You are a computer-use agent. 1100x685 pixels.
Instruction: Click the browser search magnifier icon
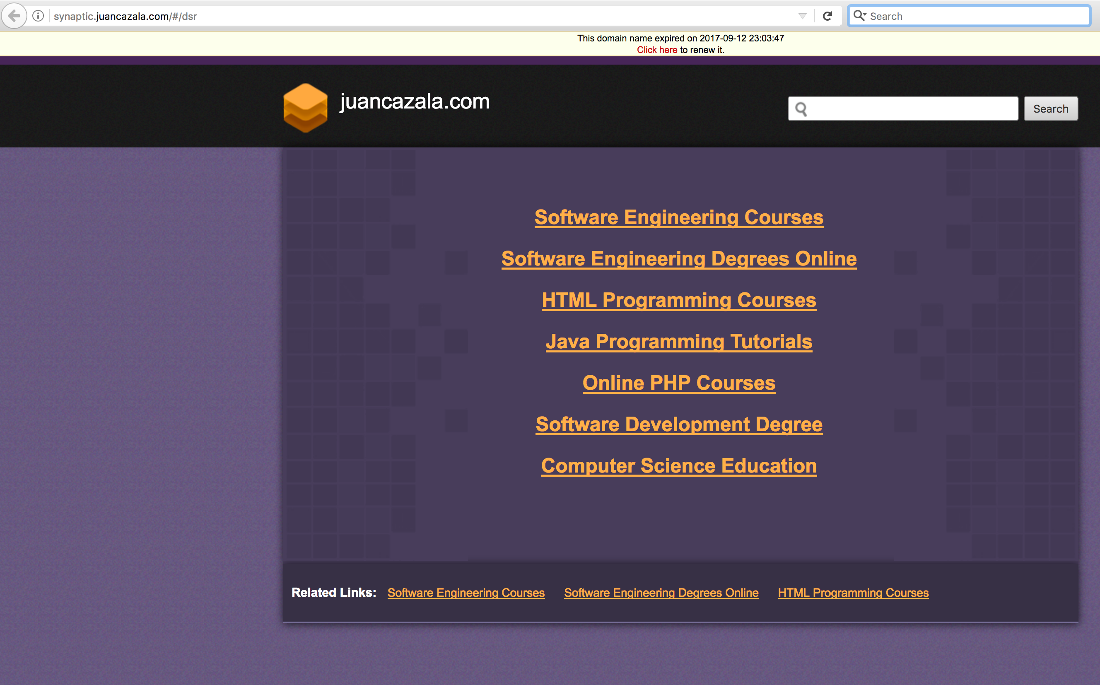(859, 16)
